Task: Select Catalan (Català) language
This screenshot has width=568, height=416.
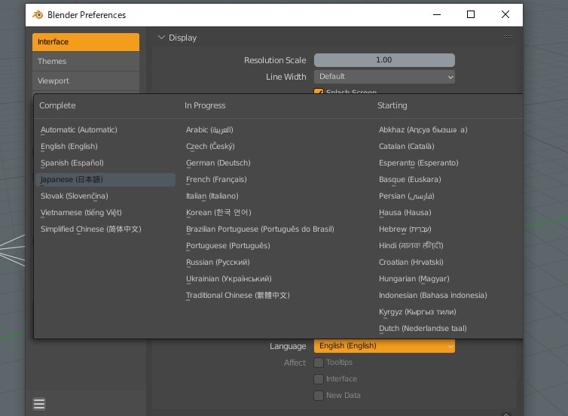Action: pos(407,147)
